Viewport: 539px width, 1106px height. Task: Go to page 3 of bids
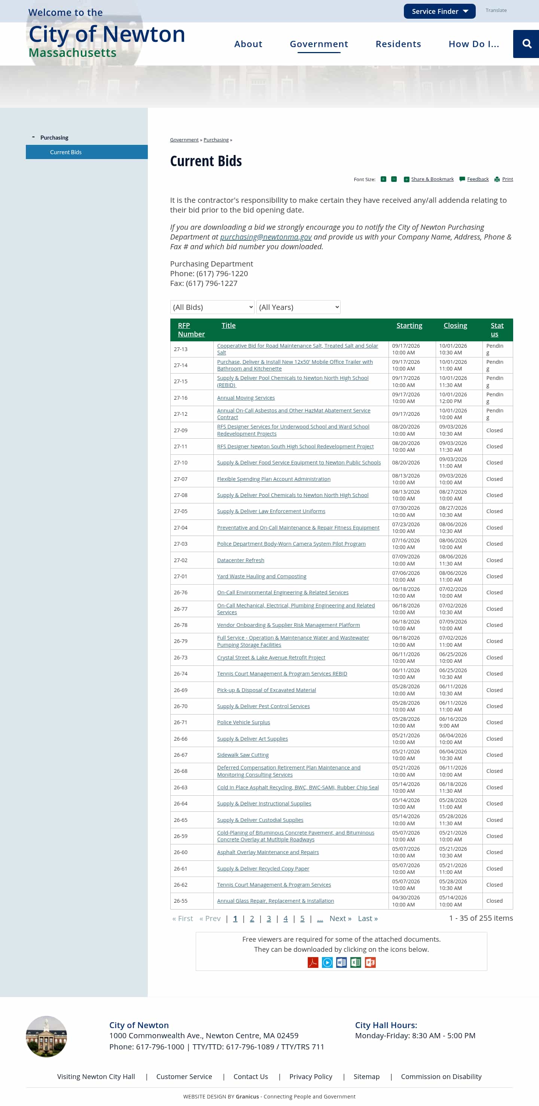click(x=269, y=918)
